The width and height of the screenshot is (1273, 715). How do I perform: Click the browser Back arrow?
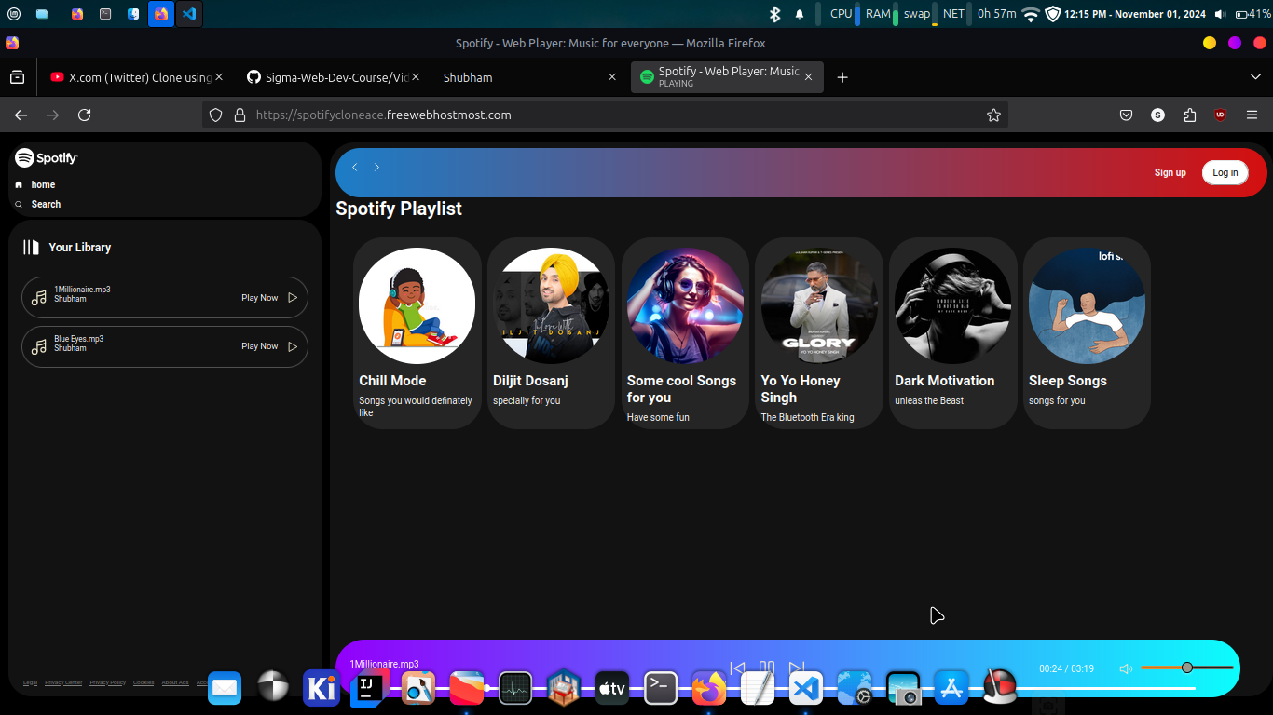[21, 115]
